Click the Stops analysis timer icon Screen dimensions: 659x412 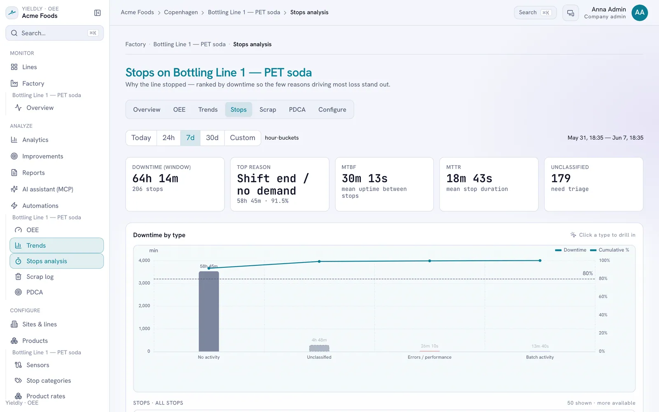19,261
